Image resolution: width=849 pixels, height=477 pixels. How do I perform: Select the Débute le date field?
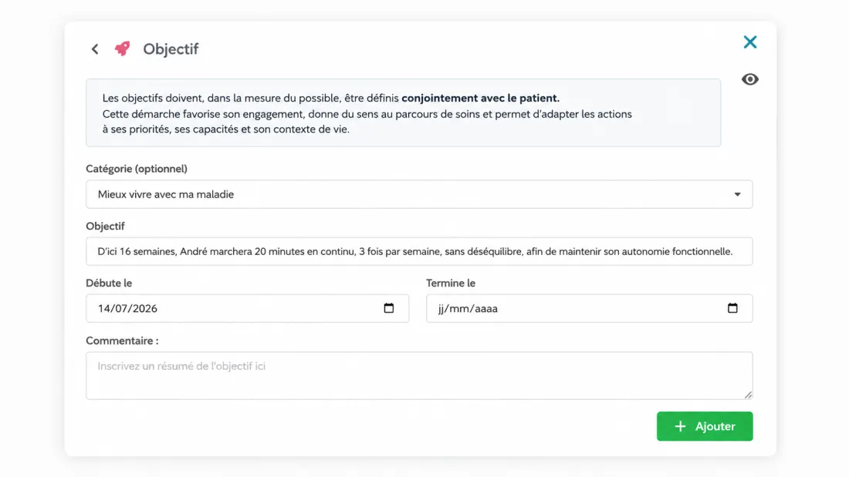tap(248, 308)
